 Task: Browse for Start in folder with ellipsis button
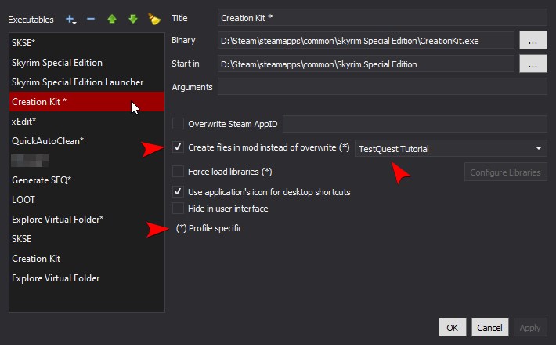(x=533, y=64)
